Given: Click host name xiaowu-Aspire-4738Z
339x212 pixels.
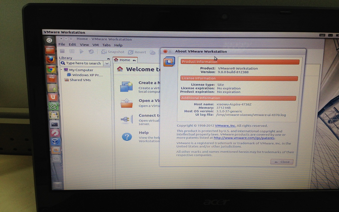Looking at the screenshot, I should 234,104.
